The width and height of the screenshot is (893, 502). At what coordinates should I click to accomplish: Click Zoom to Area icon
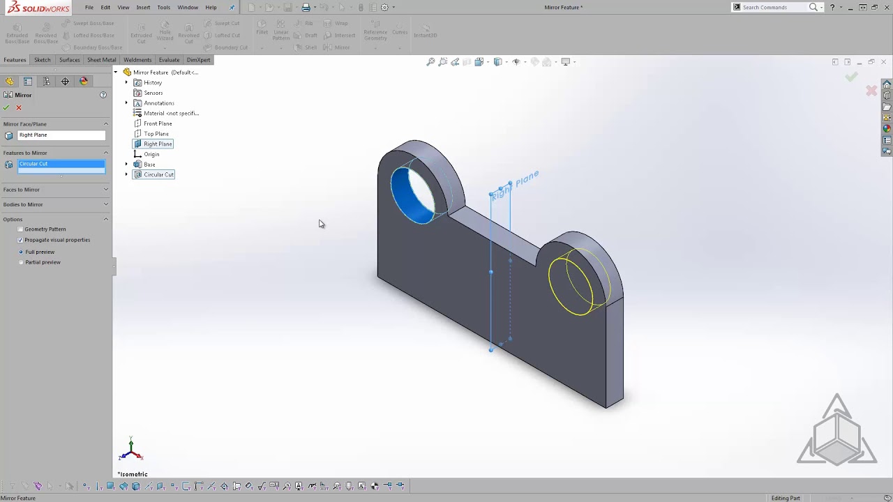[443, 62]
